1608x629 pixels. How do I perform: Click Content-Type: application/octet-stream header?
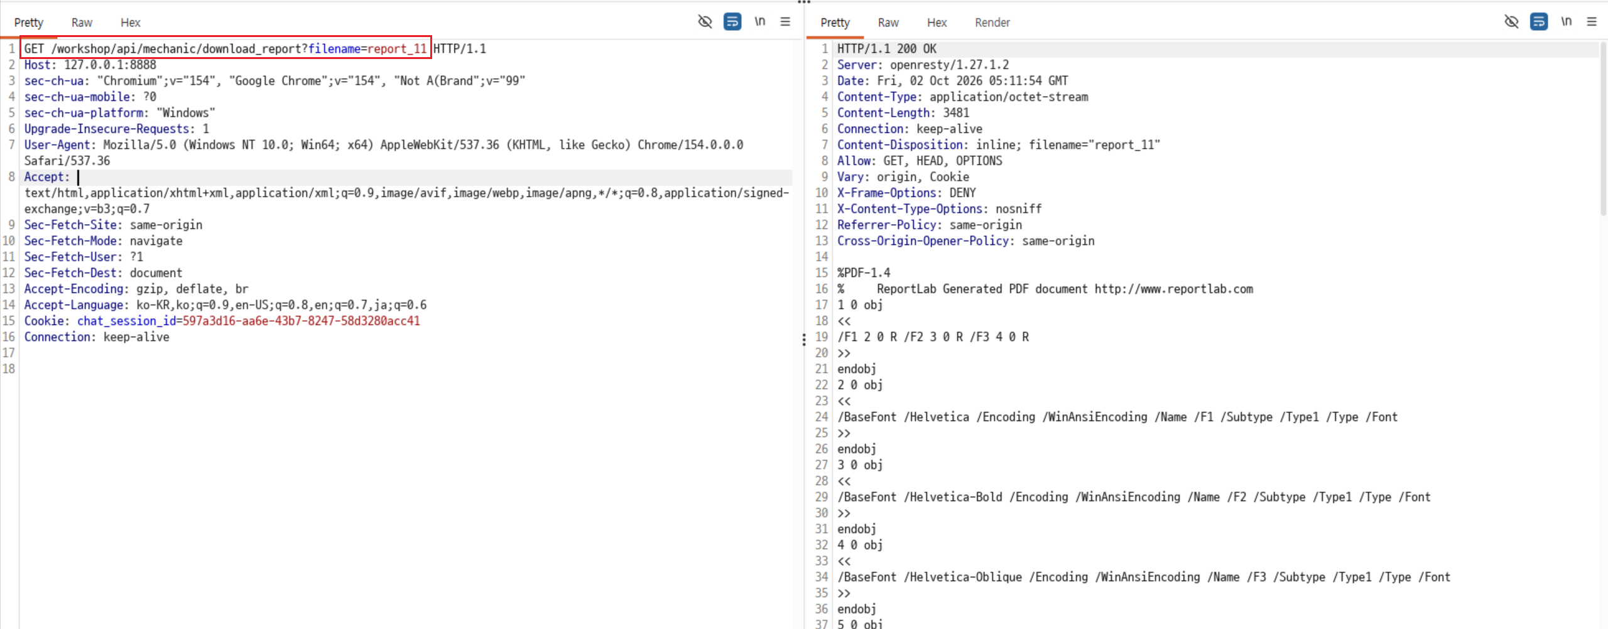coord(962,97)
